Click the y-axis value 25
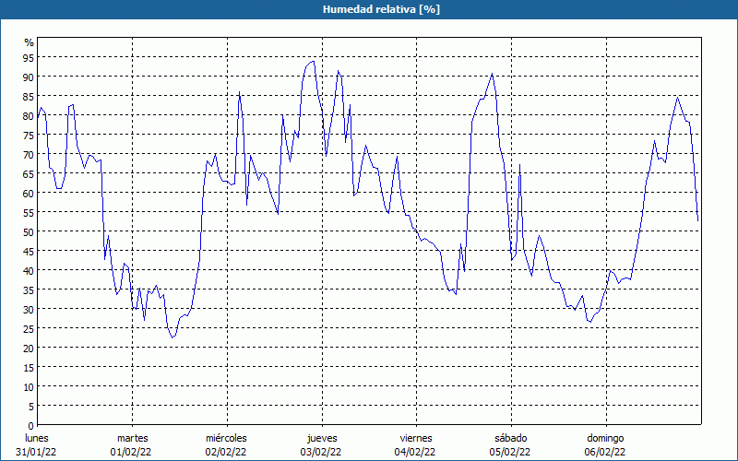This screenshot has height=461, width=738. (x=29, y=328)
